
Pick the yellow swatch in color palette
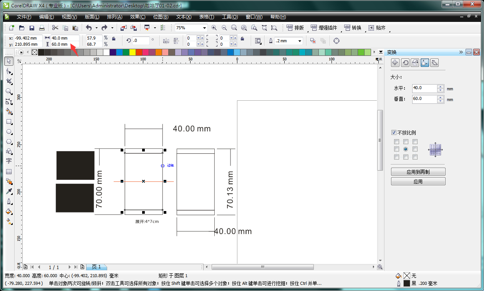(133, 52)
